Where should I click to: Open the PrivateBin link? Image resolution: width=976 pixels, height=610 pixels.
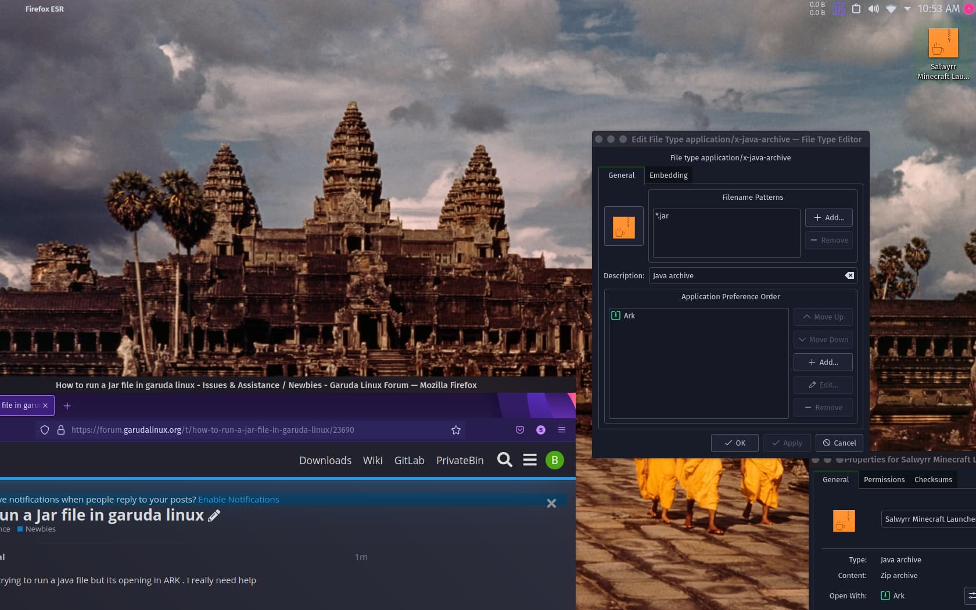[x=460, y=460]
